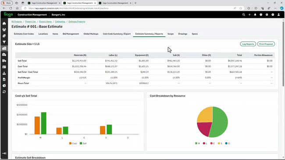
Task: Toggle the Cost legend orange swatch
Action: [70, 143]
